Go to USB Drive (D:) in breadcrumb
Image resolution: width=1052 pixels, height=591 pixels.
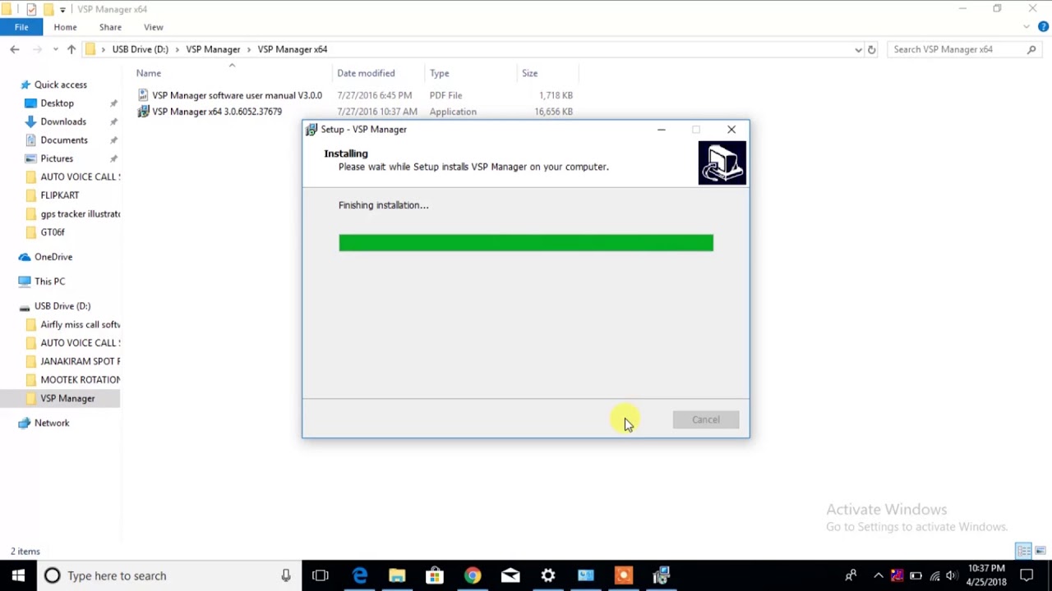pyautogui.click(x=141, y=49)
